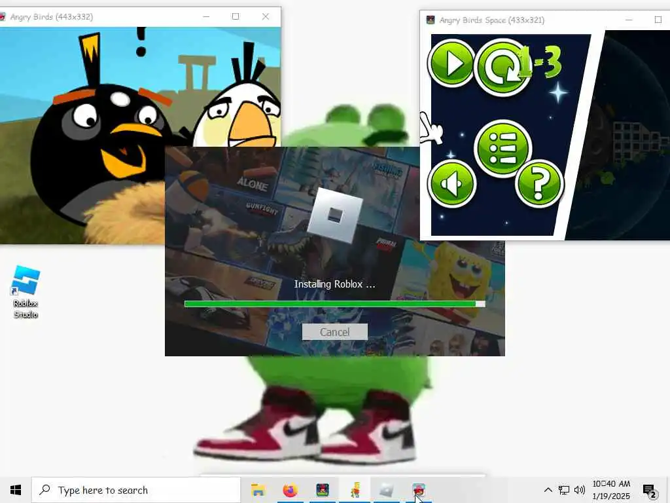This screenshot has width=670, height=503.
Task: Click the green play button in Angry Birds Space
Action: [x=451, y=64]
